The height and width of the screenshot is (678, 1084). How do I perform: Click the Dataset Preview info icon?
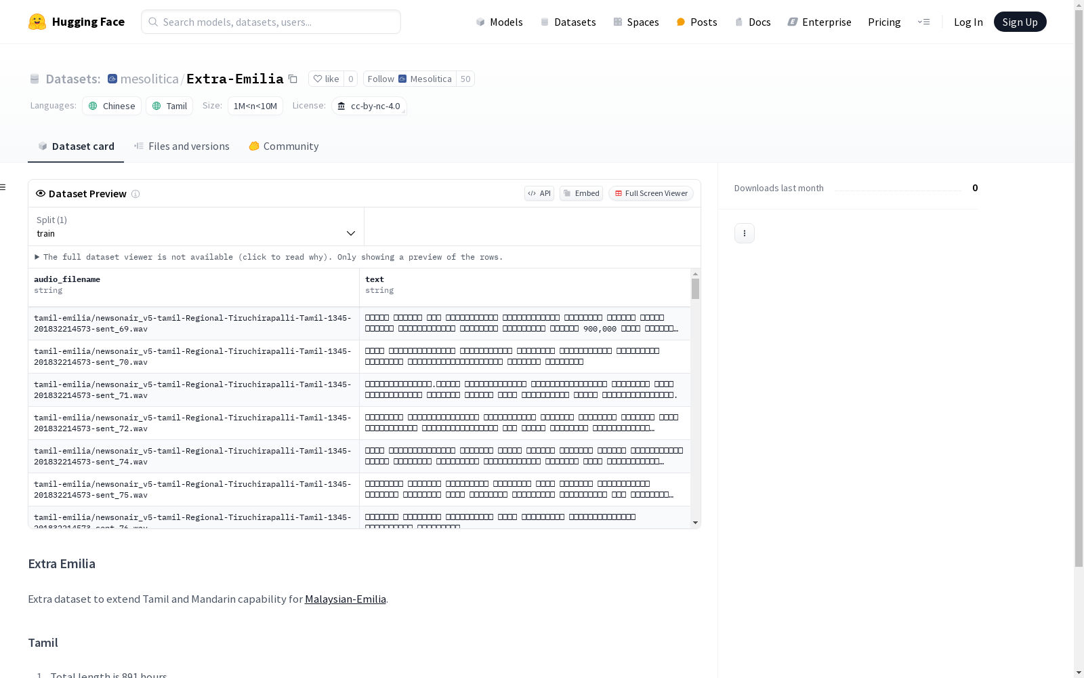[135, 194]
